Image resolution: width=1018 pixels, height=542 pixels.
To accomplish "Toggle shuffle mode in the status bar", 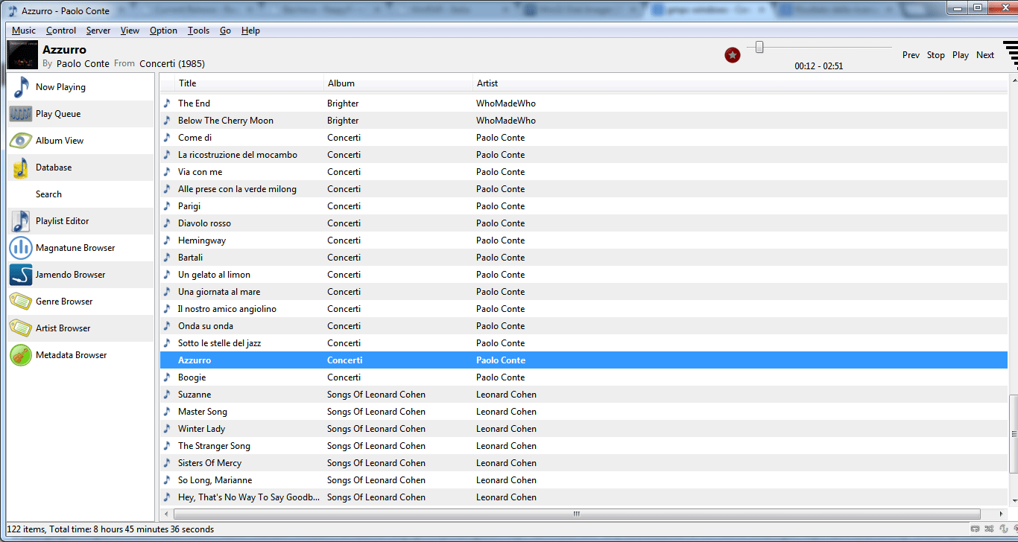I will pos(990,529).
